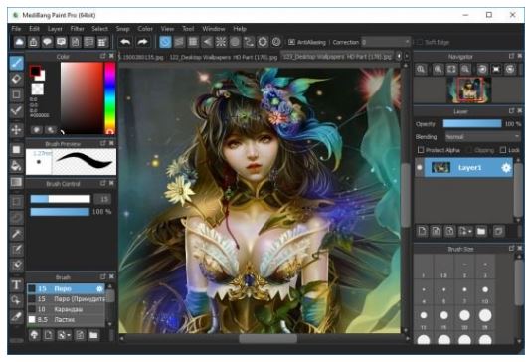This screenshot has height=362, width=528.
Task: Toggle the AntiAliasing checkbox
Action: (x=291, y=42)
